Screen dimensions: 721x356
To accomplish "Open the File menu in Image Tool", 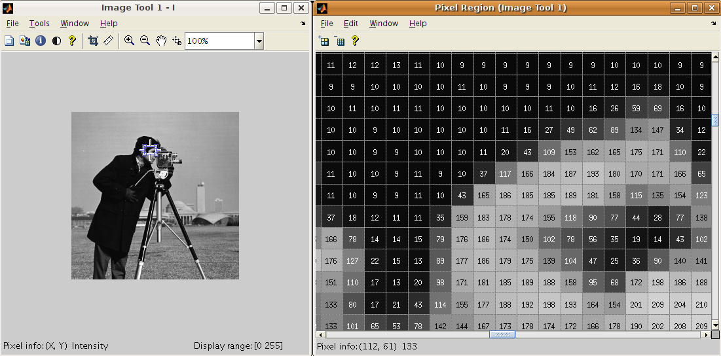I will (x=12, y=24).
